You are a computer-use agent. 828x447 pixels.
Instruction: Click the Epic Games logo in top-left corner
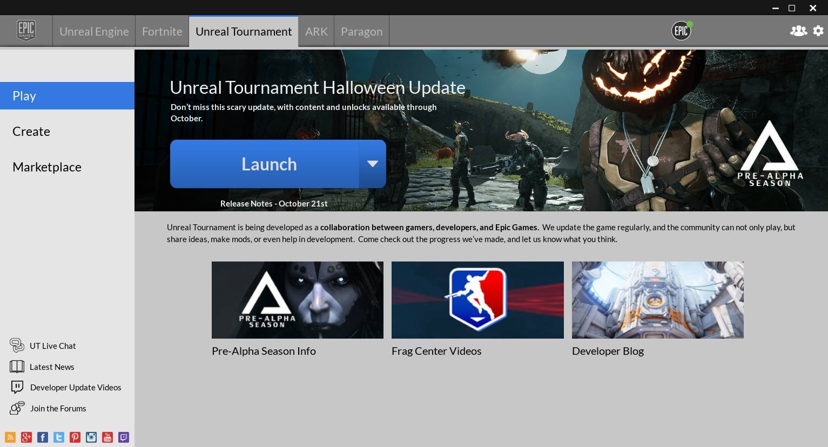coord(26,30)
